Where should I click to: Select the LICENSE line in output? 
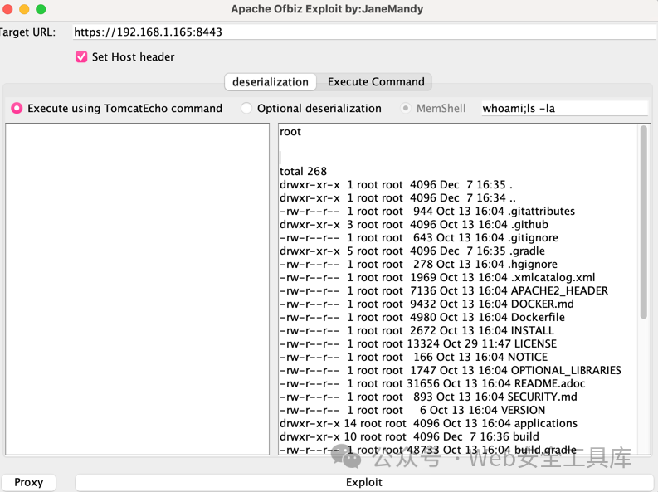point(418,344)
